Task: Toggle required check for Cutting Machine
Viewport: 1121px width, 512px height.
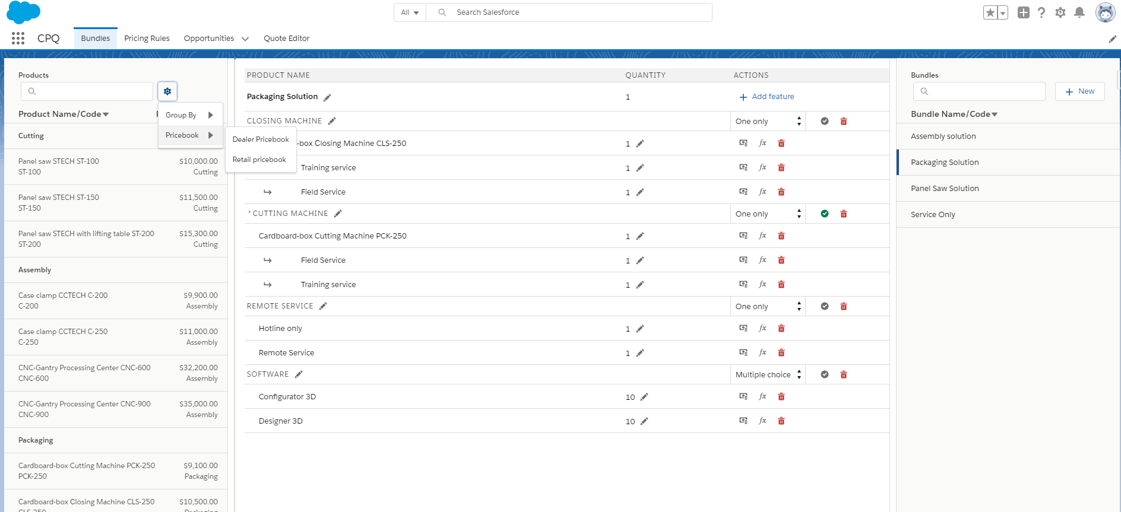Action: pos(825,214)
